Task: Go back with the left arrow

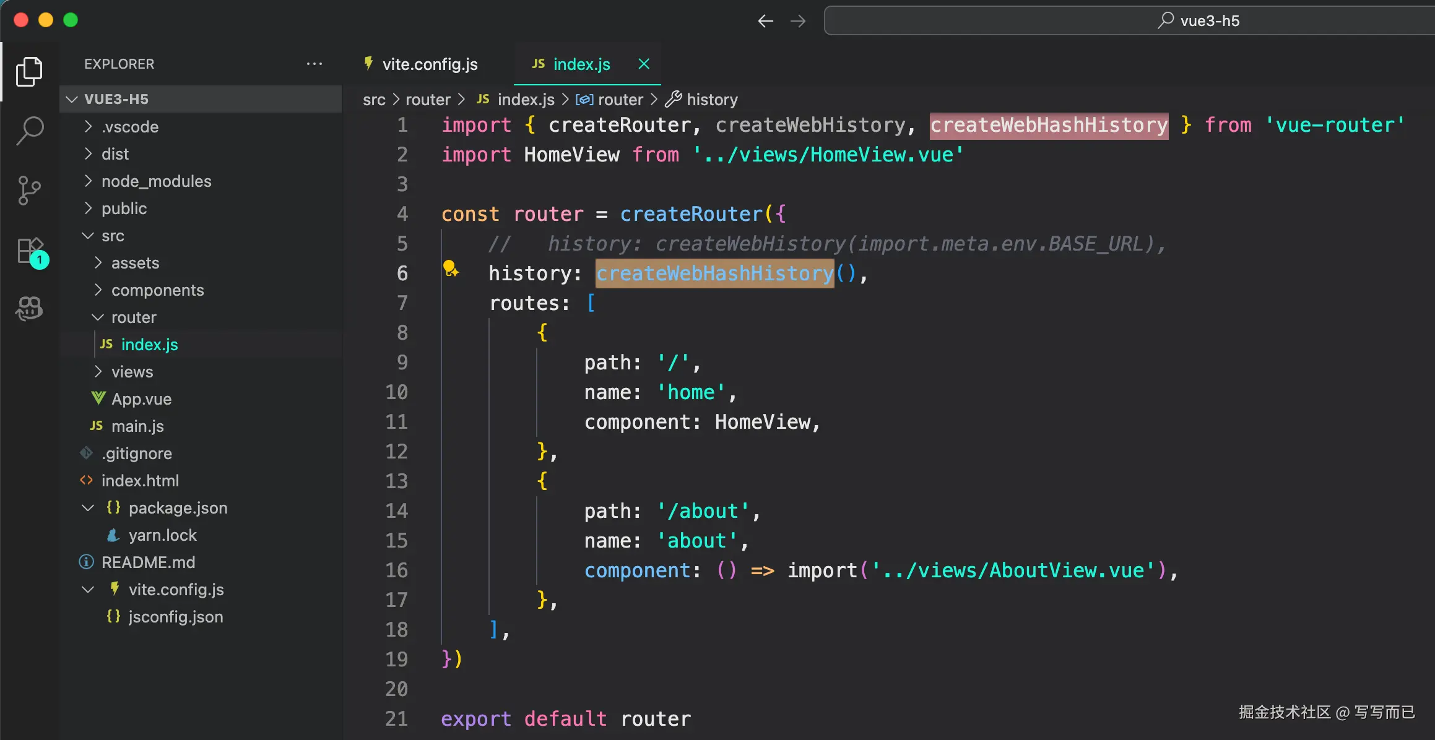Action: pyautogui.click(x=766, y=21)
